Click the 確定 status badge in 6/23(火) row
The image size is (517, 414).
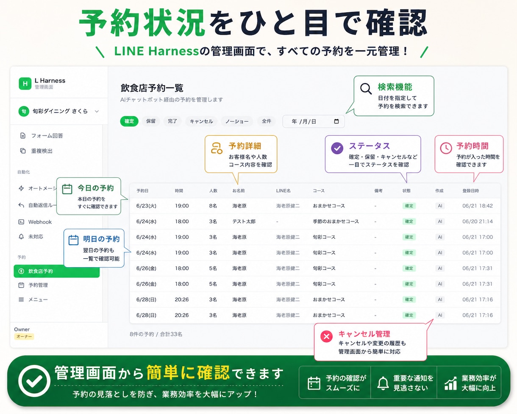point(409,206)
